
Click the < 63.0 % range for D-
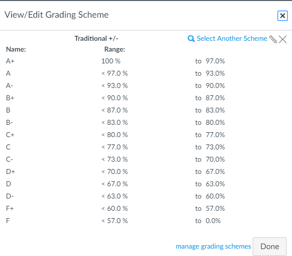point(115,196)
